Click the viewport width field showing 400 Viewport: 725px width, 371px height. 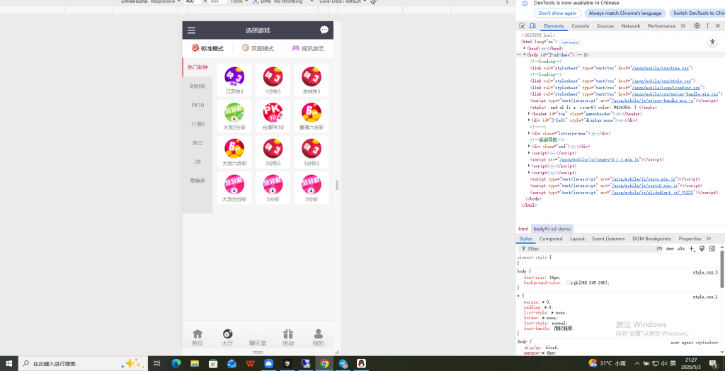[x=193, y=1]
